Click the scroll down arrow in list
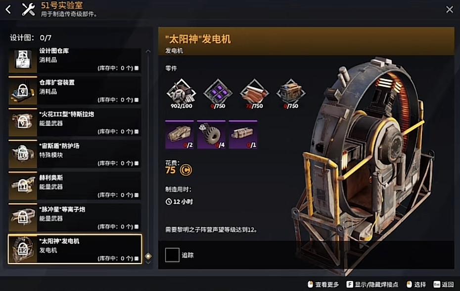The height and width of the screenshot is (291, 460). [x=148, y=262]
